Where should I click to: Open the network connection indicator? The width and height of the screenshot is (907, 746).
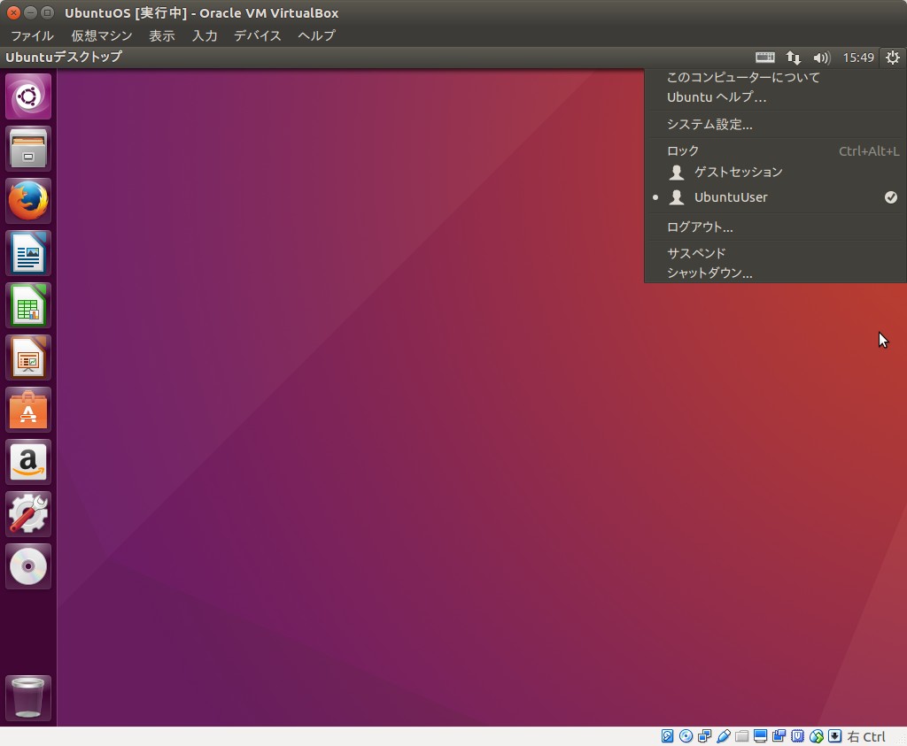[x=793, y=58]
